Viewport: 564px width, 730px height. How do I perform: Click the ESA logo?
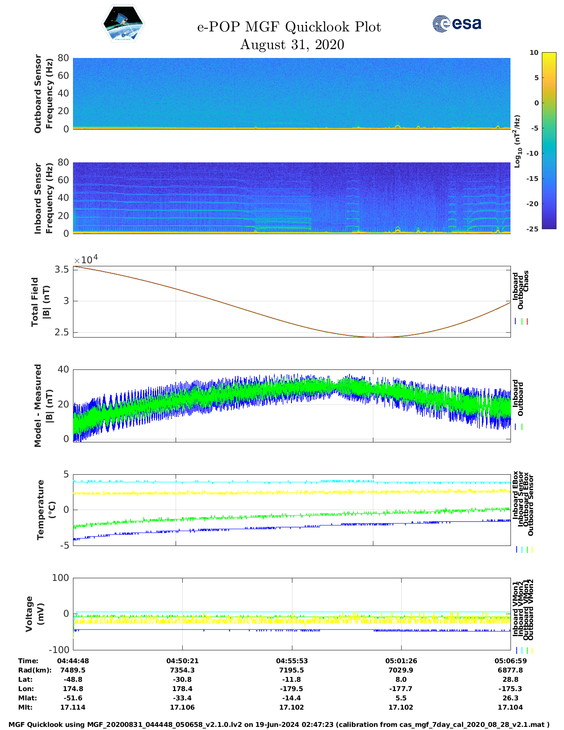(457, 24)
